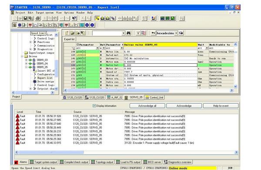Image resolution: width=261 pixels, height=170 pixels.
Task: Open the empty search combo box dropdown arrow
Action: click(x=124, y=33)
